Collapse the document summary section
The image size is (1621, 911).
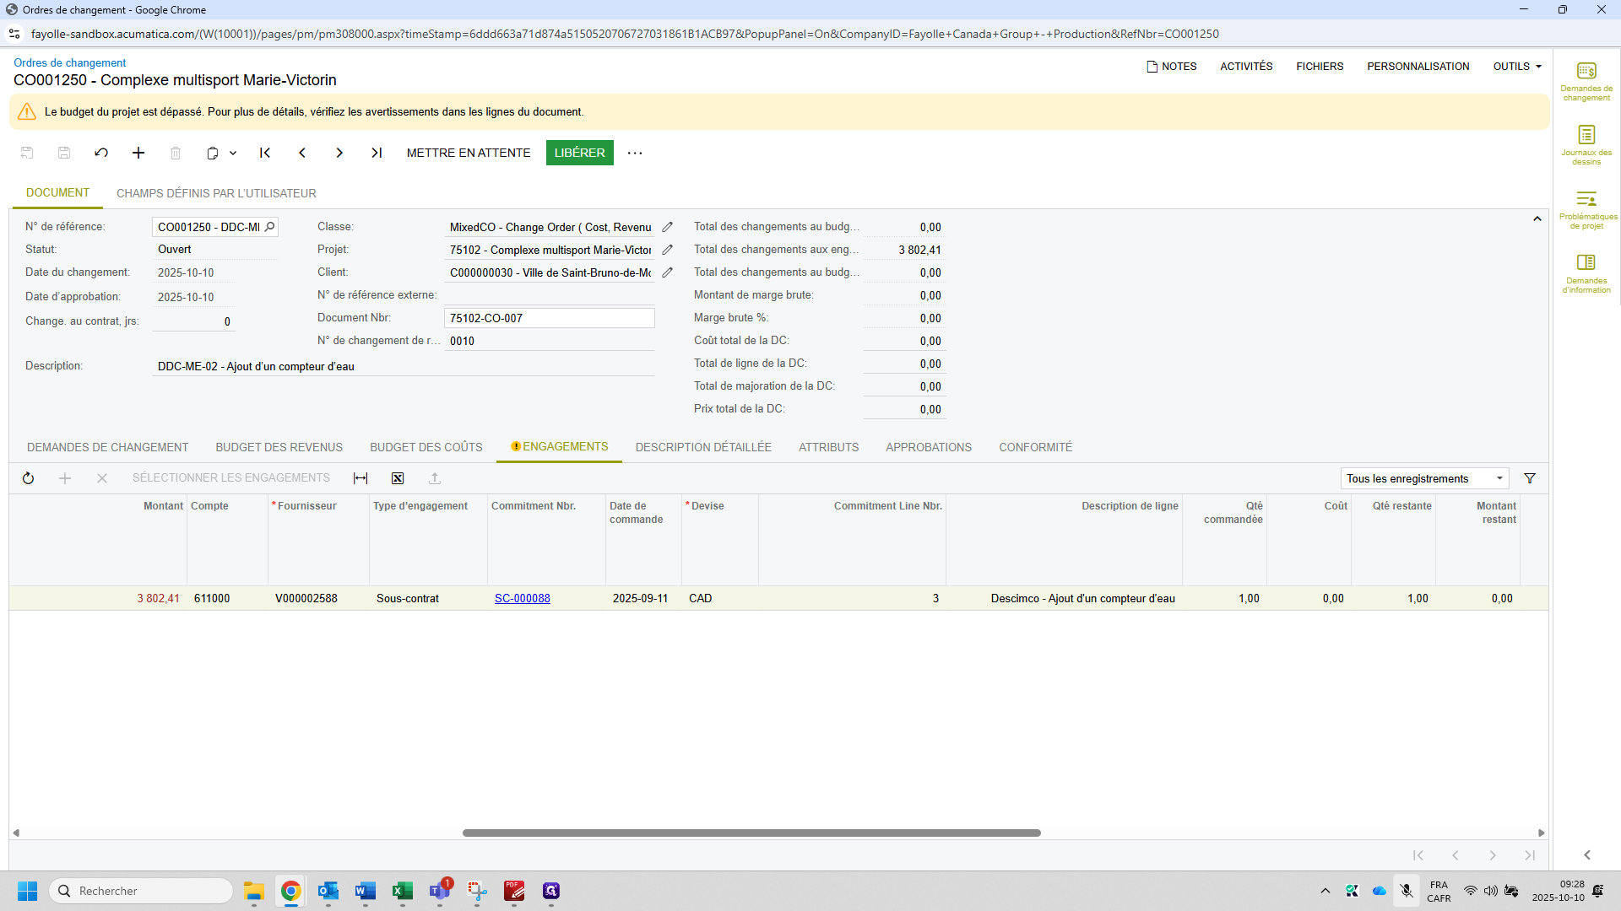pos(1537,218)
